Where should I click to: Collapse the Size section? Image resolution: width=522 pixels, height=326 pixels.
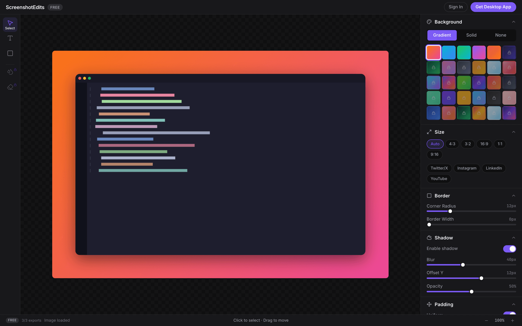tap(514, 132)
